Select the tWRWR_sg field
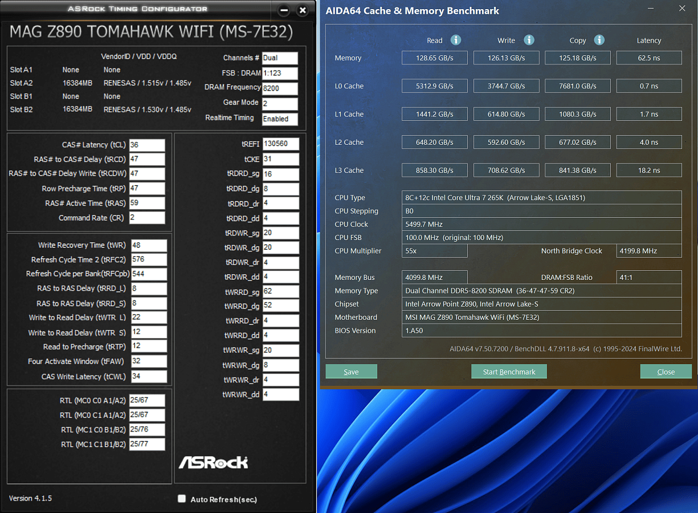Viewport: 698px width, 513px height. click(x=280, y=351)
